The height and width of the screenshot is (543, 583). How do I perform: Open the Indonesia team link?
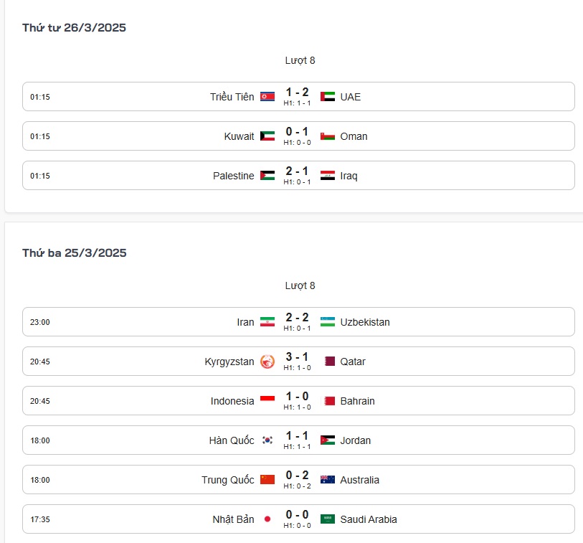click(232, 401)
